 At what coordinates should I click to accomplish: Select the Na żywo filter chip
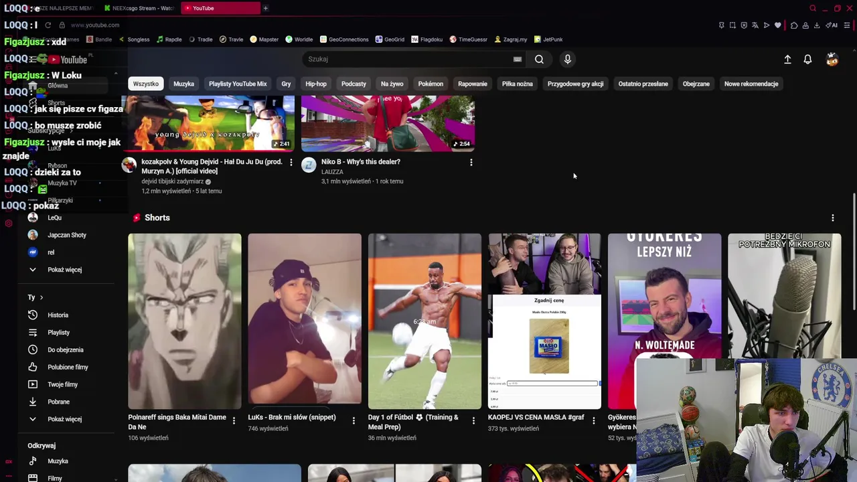[392, 84]
